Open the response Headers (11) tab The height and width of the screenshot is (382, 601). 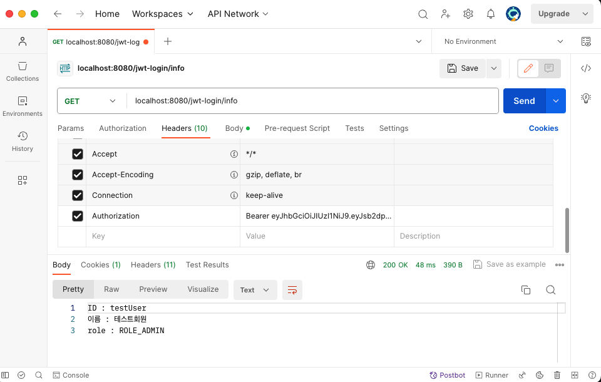153,265
